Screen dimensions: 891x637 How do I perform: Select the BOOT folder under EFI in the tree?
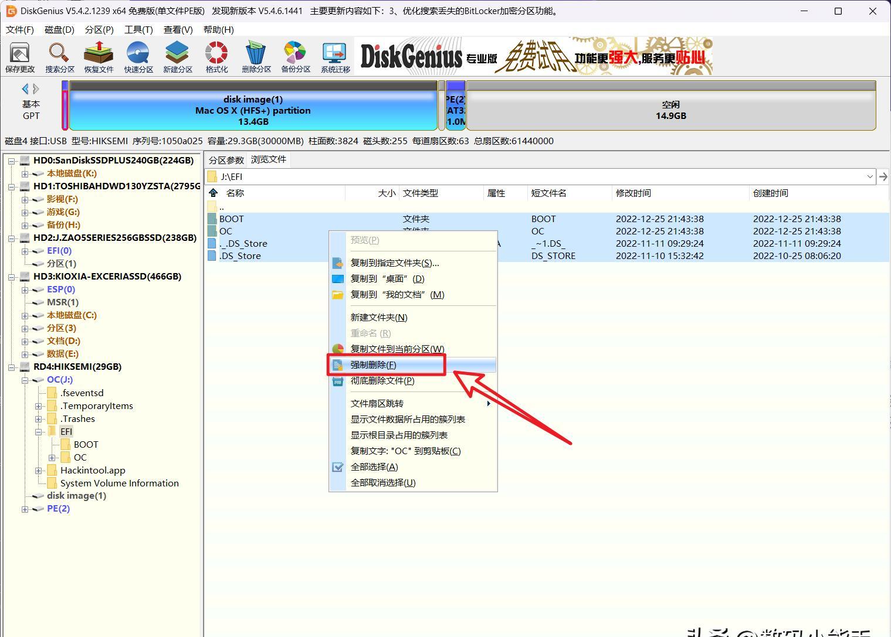(x=86, y=444)
